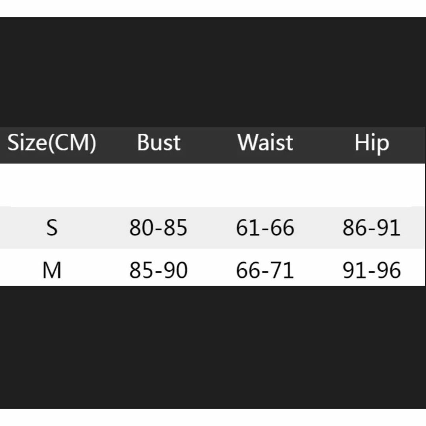This screenshot has height=426, width=426.
Task: Select the 80-85 bust value
Action: click(x=159, y=228)
